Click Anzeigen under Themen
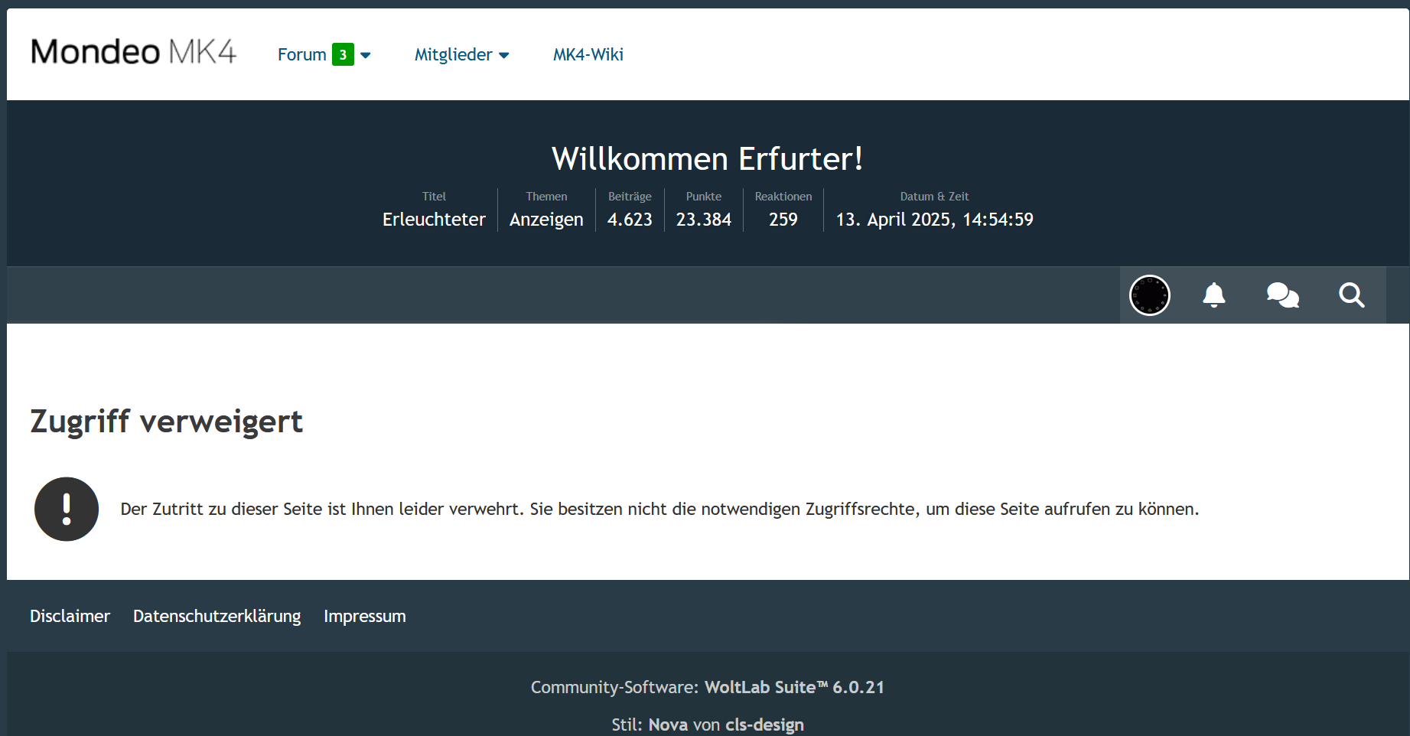 click(x=546, y=220)
